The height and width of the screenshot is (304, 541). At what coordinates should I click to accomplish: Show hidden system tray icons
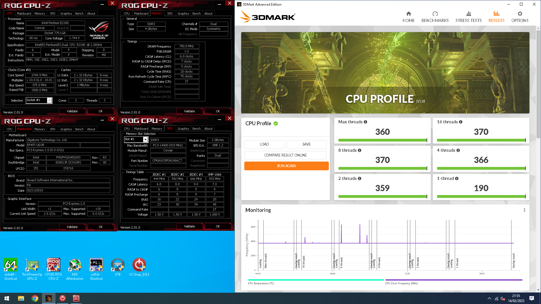coord(489,298)
